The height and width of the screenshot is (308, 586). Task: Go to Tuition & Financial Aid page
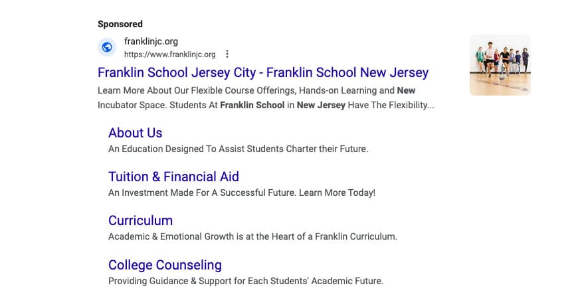coord(173,177)
